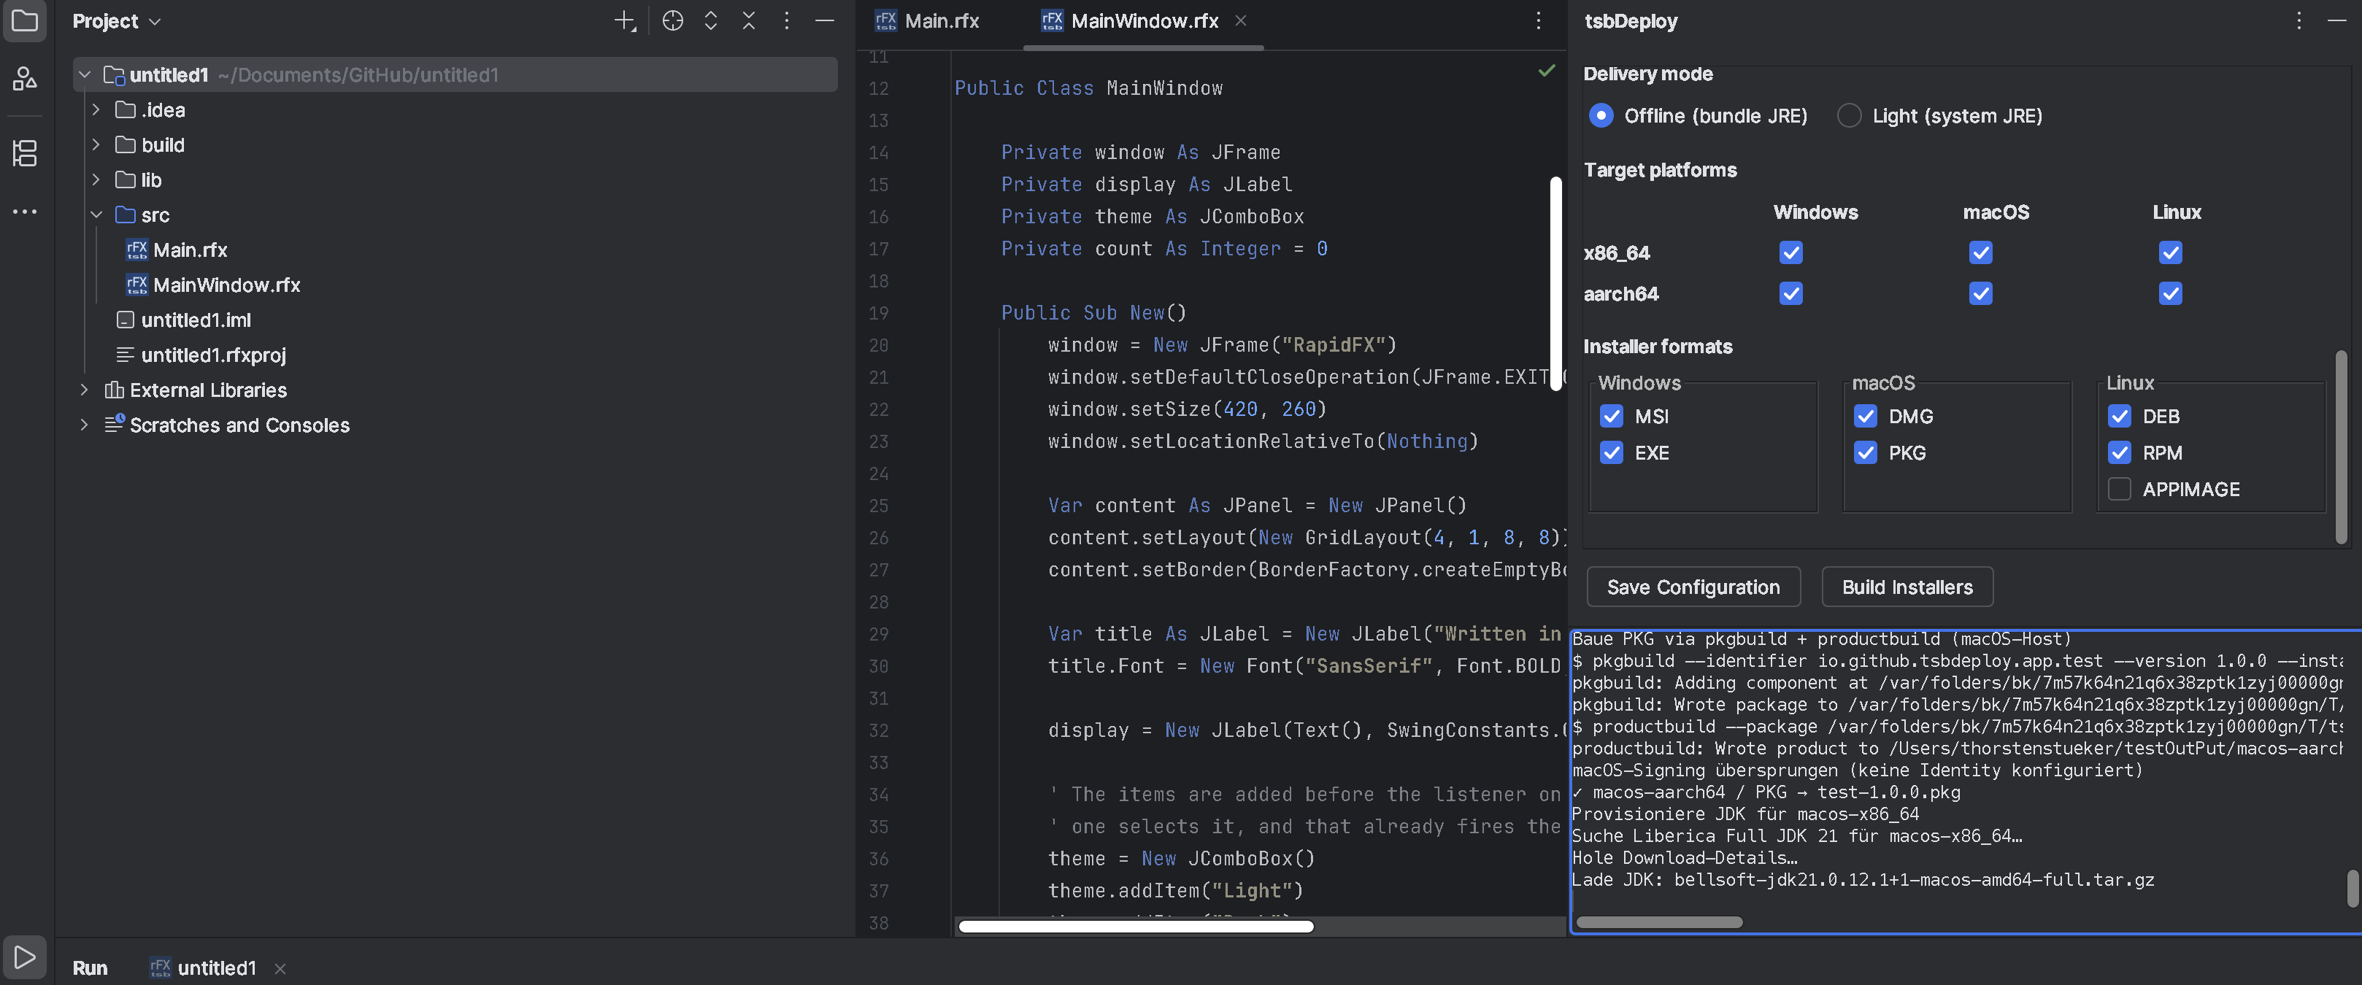The width and height of the screenshot is (2362, 985).
Task: Collapse the src folder
Action: click(x=96, y=215)
